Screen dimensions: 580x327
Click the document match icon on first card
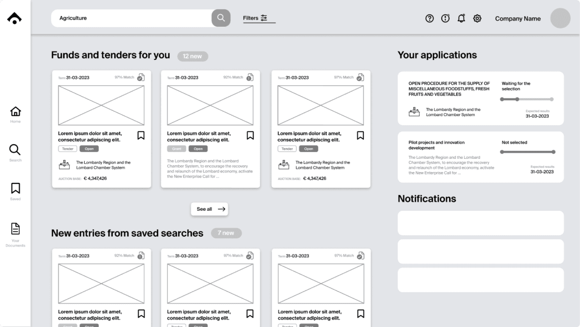pyautogui.click(x=141, y=77)
